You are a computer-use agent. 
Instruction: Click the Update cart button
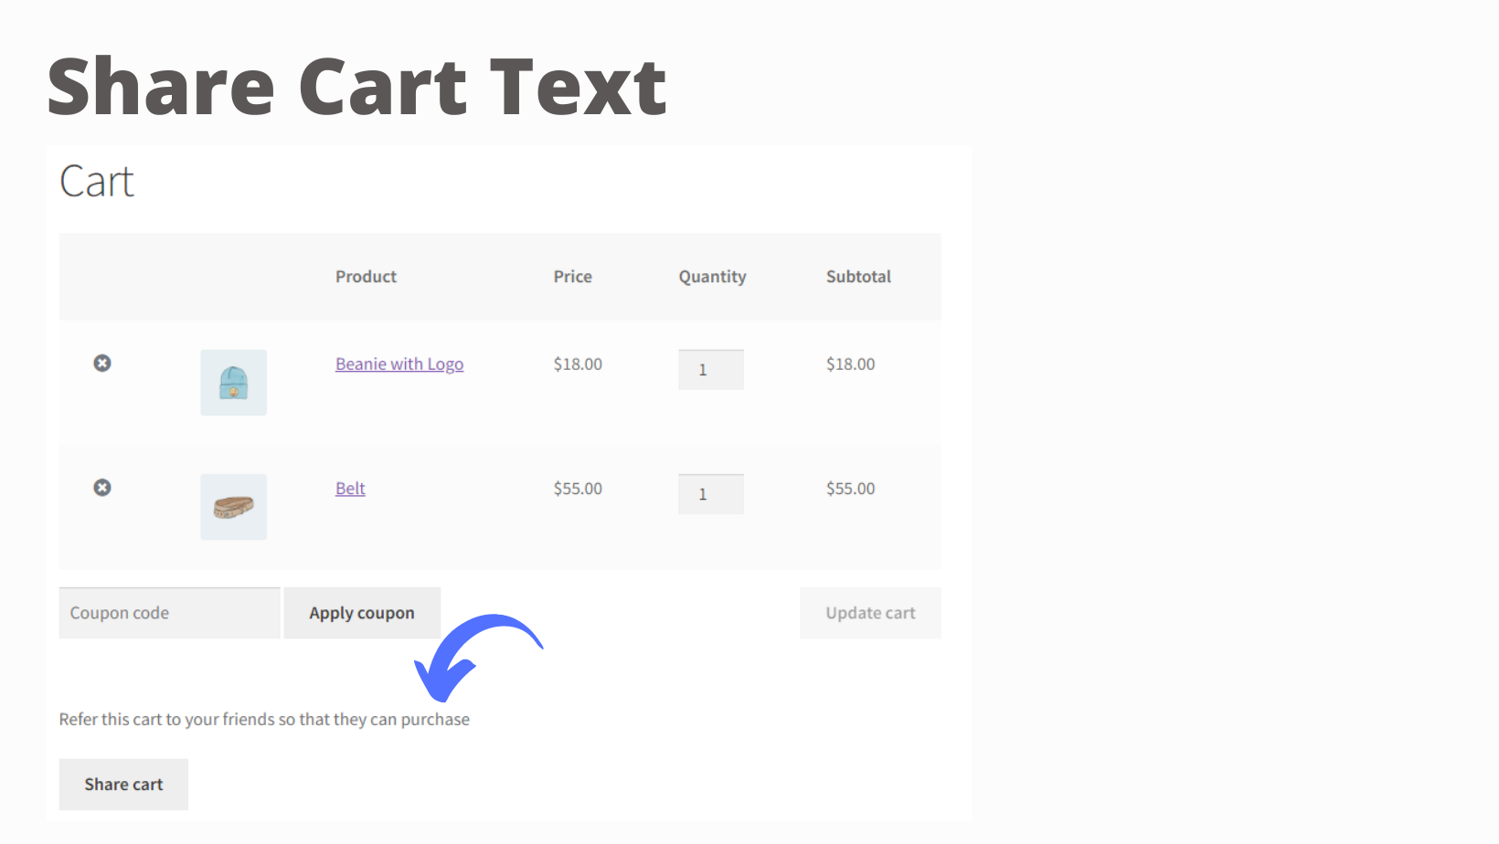pyautogui.click(x=869, y=612)
